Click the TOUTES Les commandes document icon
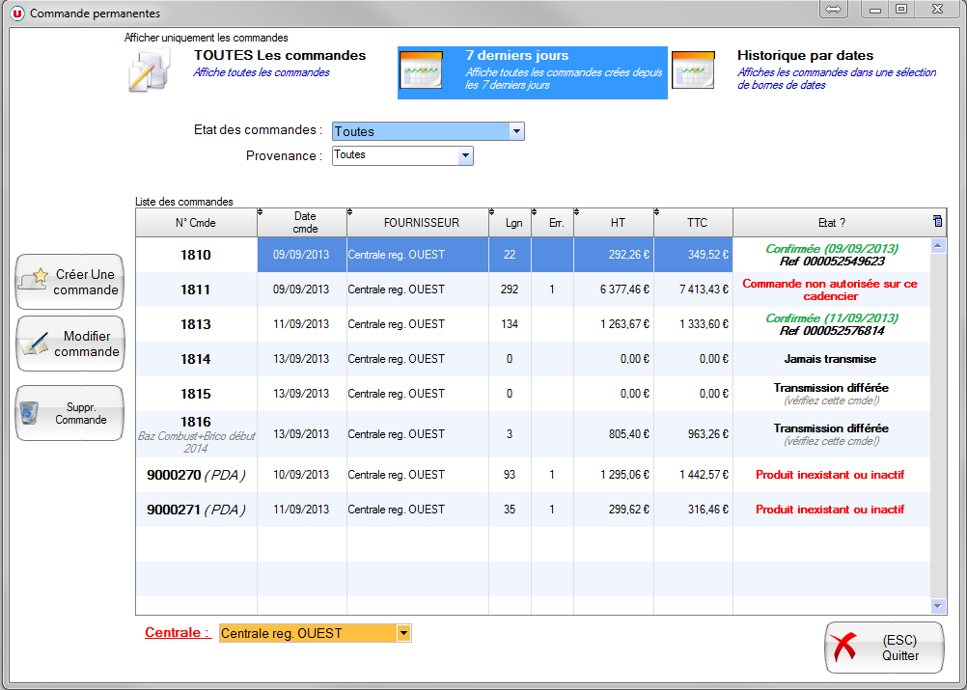967x690 pixels. 150,71
